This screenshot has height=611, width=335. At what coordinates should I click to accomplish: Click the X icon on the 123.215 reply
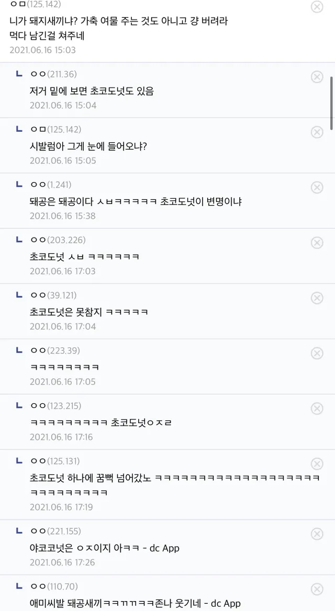coord(317,409)
